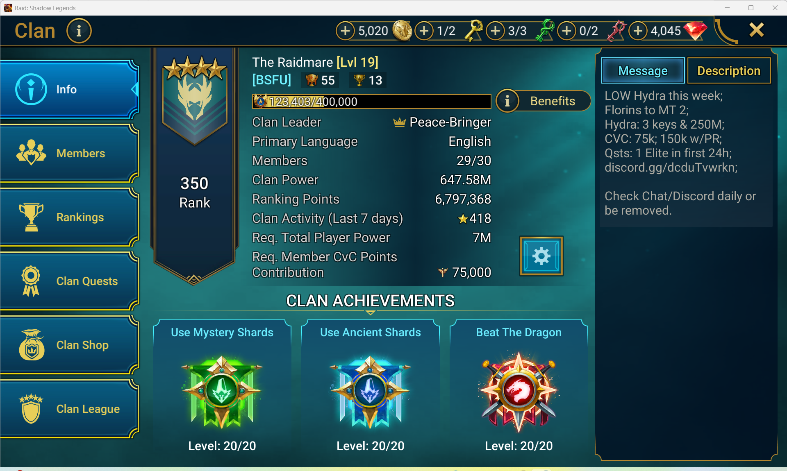Image resolution: width=787 pixels, height=471 pixels.
Task: Open clan settings gear icon
Action: click(541, 256)
